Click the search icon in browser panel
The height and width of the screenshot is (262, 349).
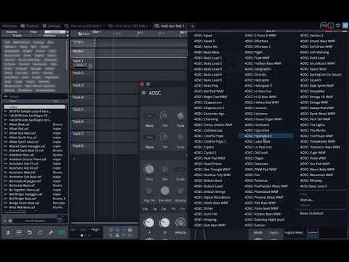pos(6,96)
